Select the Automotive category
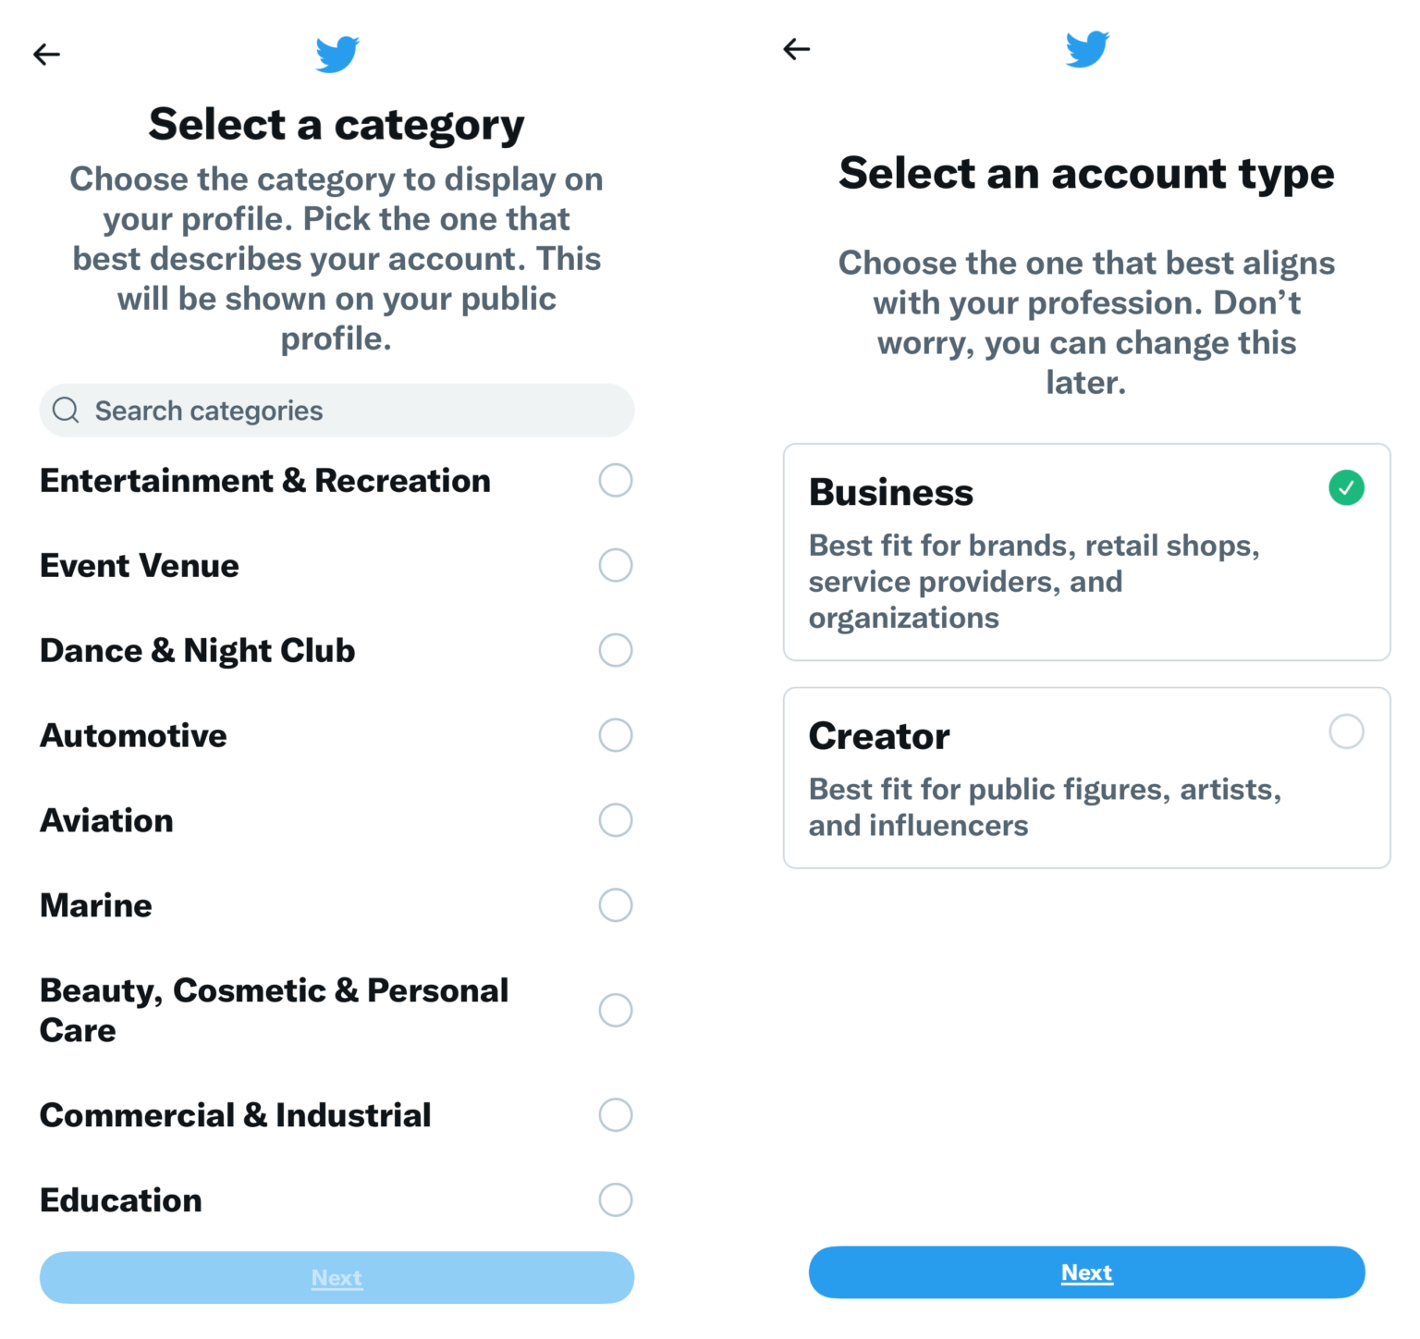 click(615, 735)
